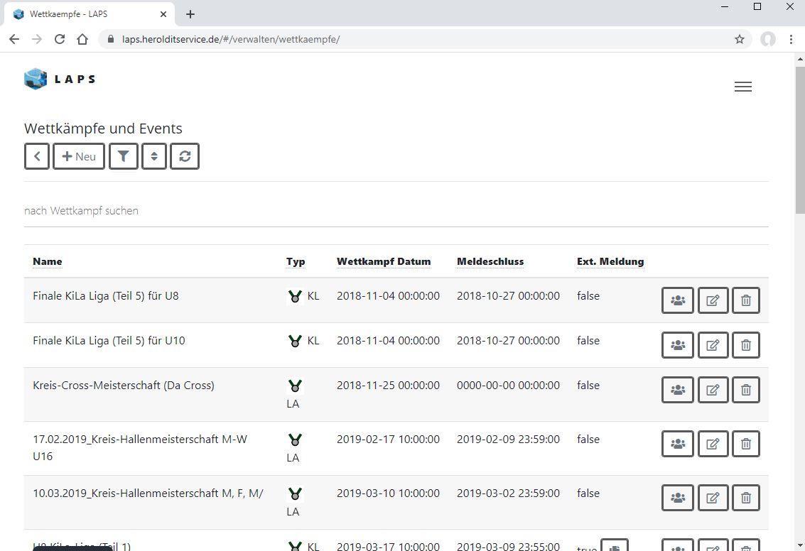This screenshot has height=551, width=805.
Task: Click the LAPS cube logo
Action: click(x=36, y=79)
